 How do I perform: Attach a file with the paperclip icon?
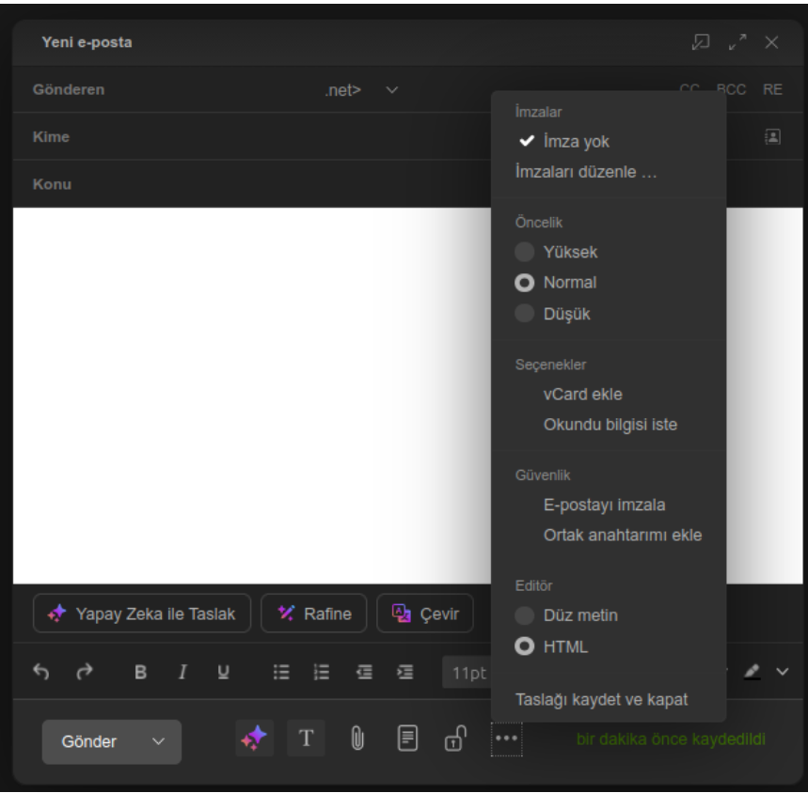357,740
